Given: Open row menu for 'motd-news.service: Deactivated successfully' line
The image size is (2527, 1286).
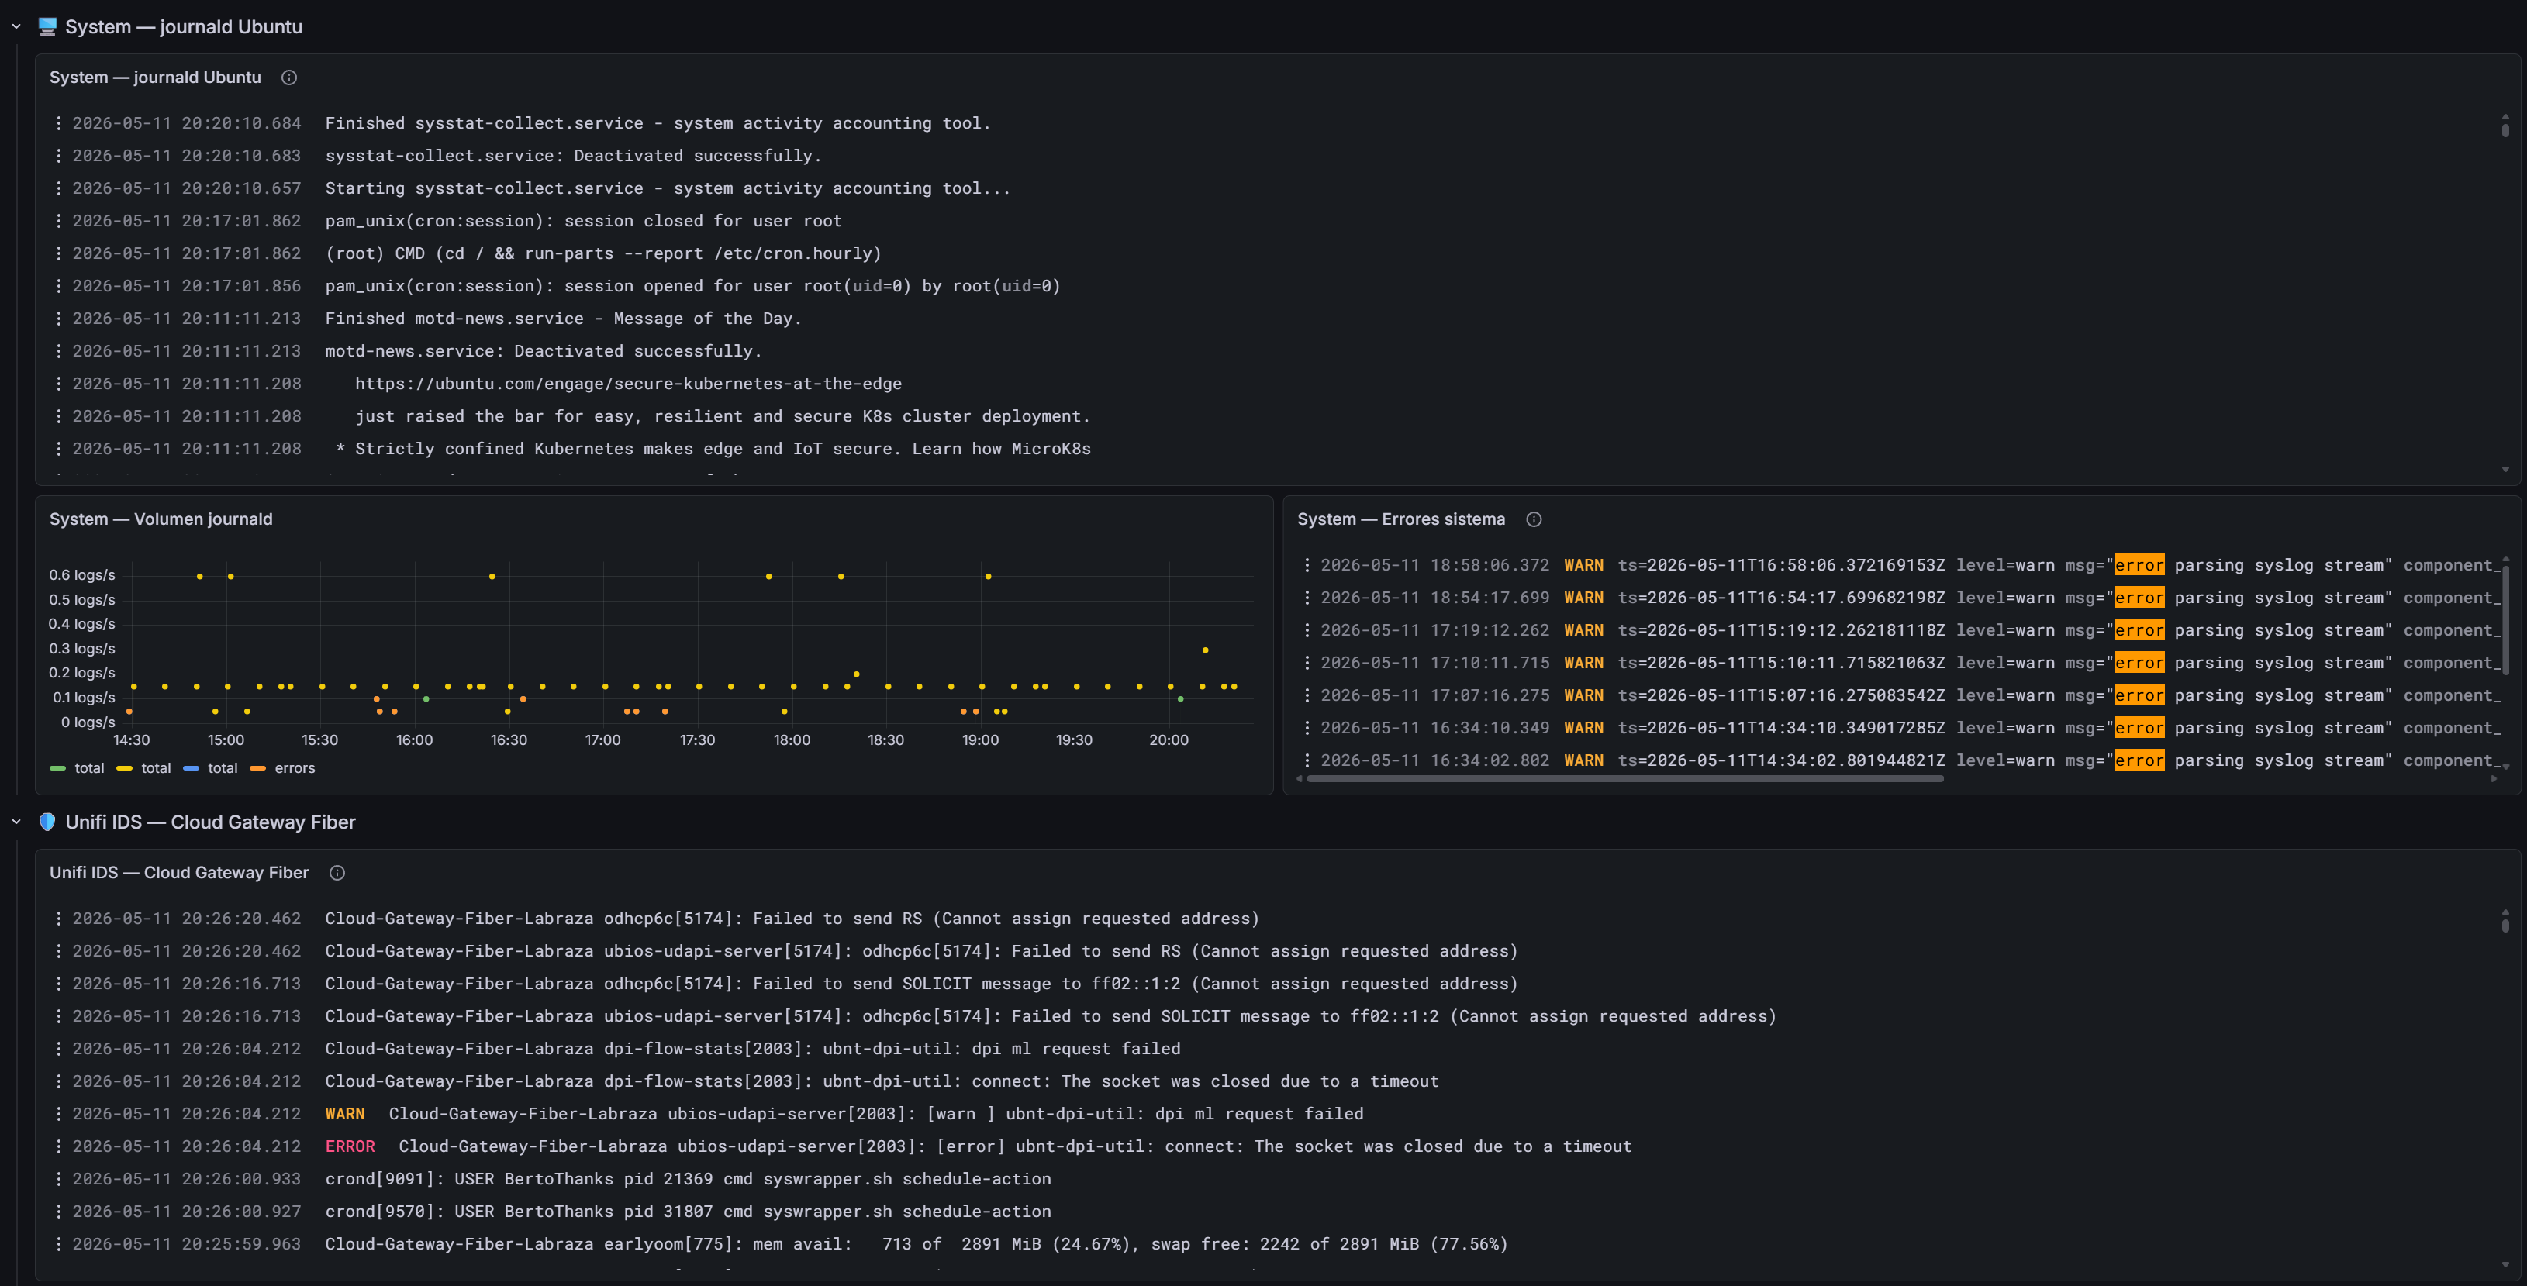Looking at the screenshot, I should [59, 351].
